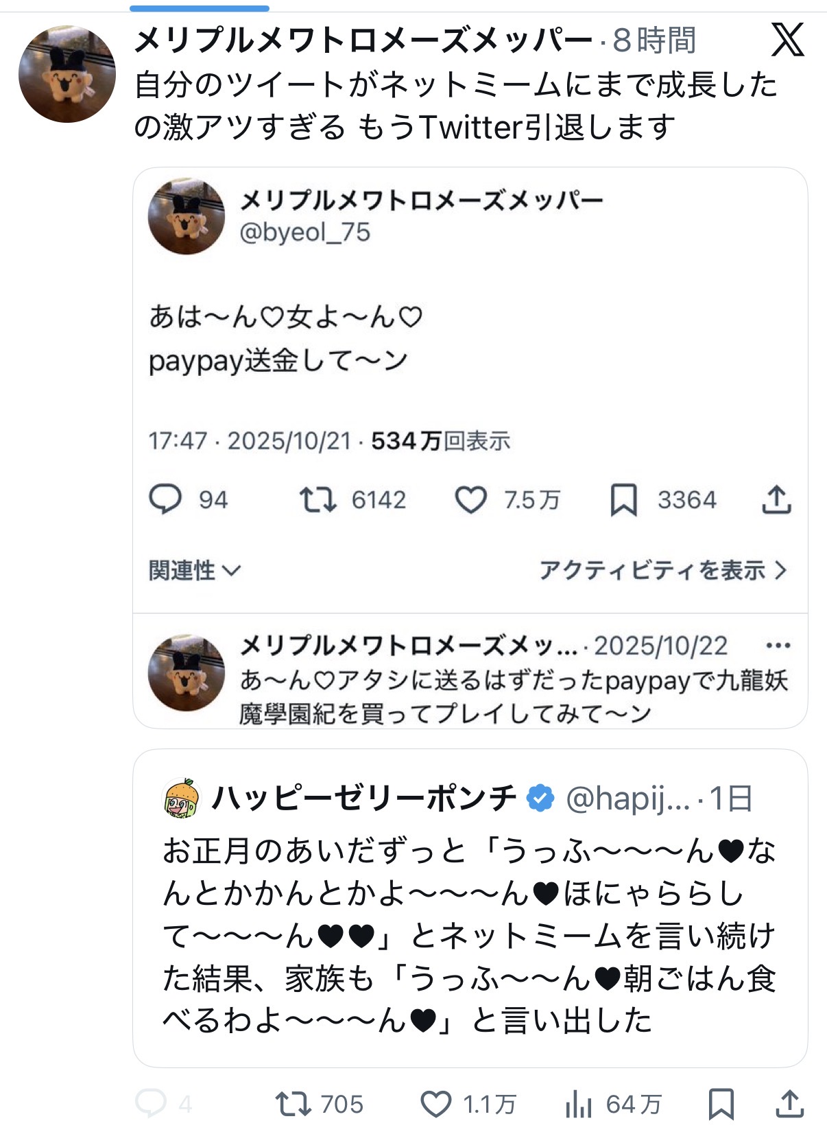Open author profile picture at top
Image resolution: width=827 pixels, height=1134 pixels.
(x=67, y=74)
